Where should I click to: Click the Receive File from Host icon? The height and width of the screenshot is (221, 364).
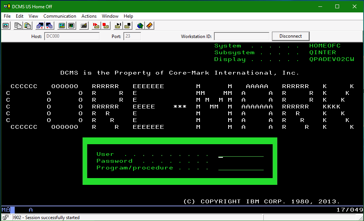tap(49, 26)
